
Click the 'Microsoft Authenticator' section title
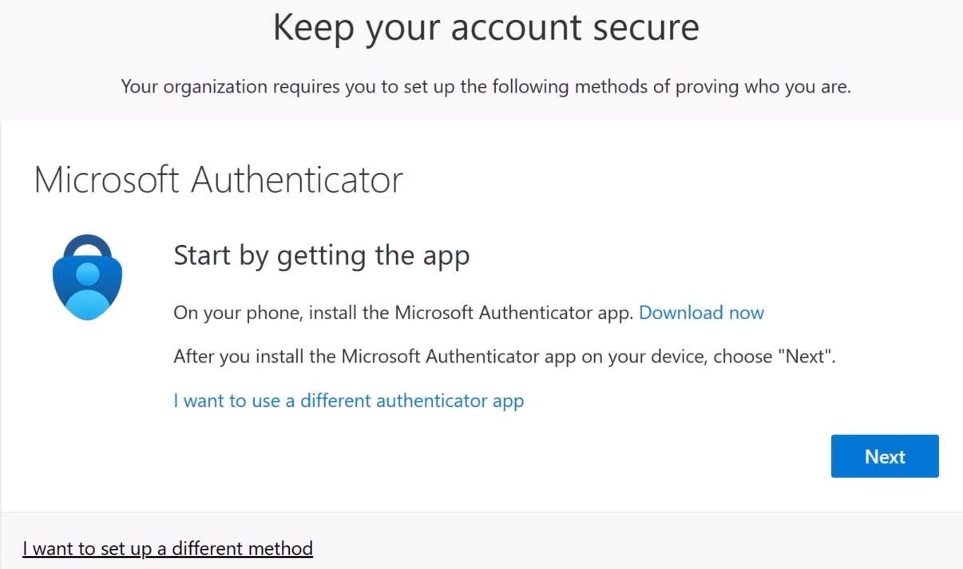point(218,180)
